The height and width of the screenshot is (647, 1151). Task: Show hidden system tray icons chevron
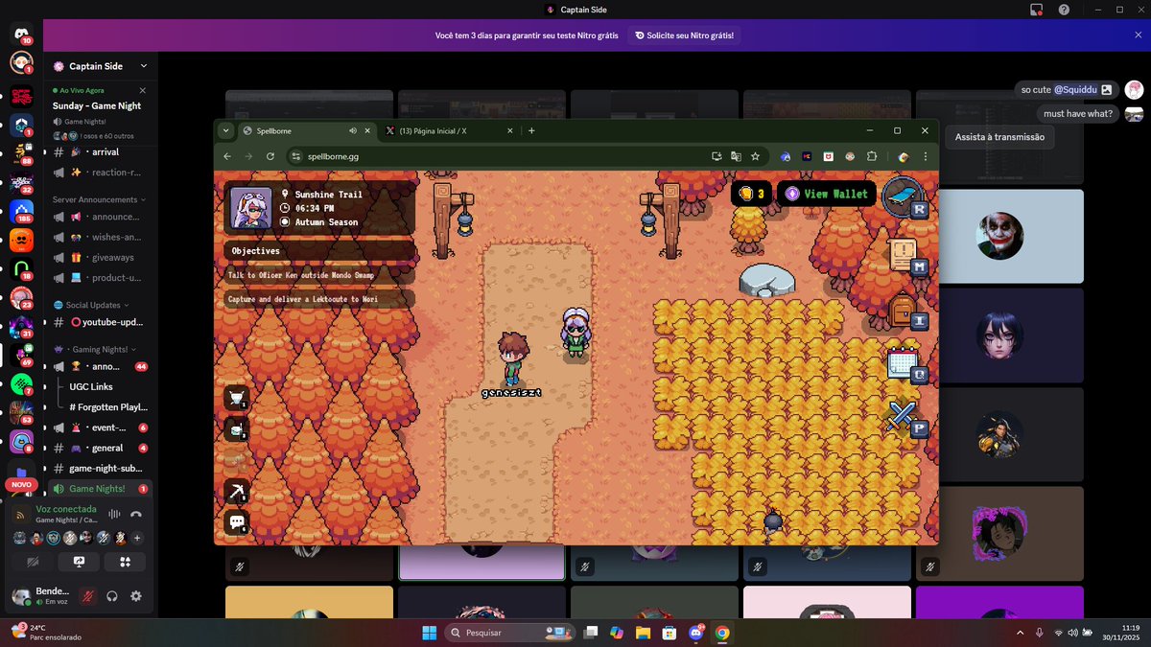[1021, 633]
